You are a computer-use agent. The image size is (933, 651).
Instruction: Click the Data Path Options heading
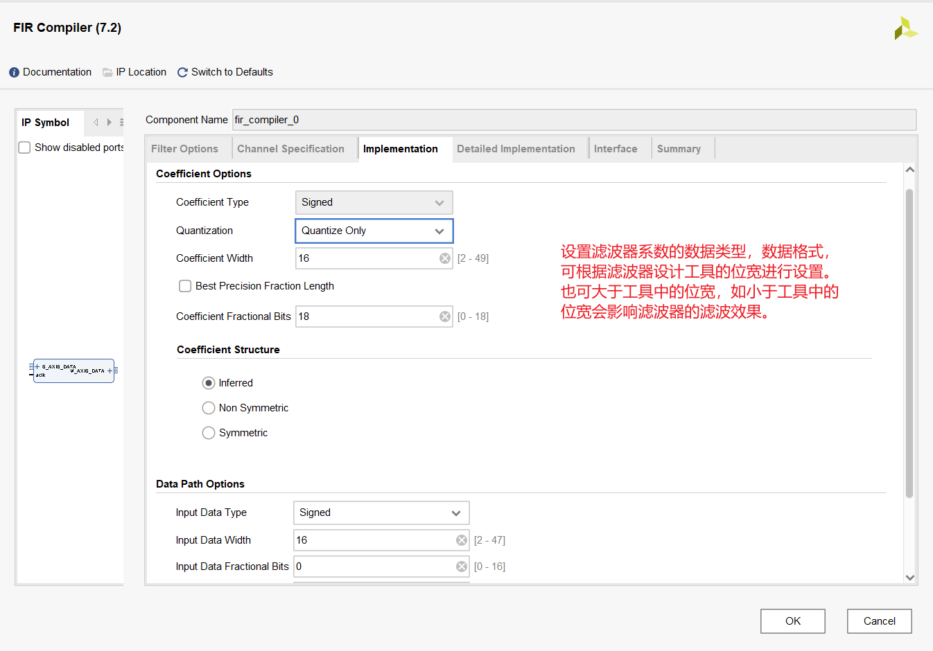[x=200, y=484]
